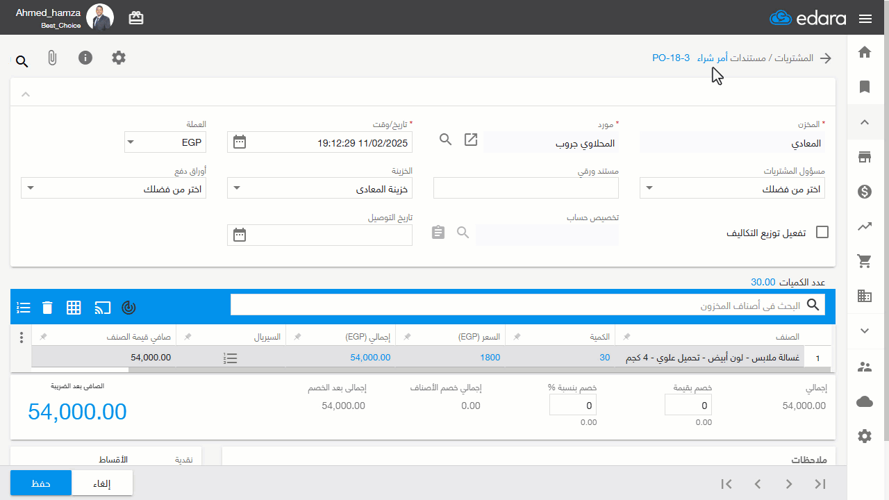
Task: Delete selected item with trash icon
Action: coord(47,307)
